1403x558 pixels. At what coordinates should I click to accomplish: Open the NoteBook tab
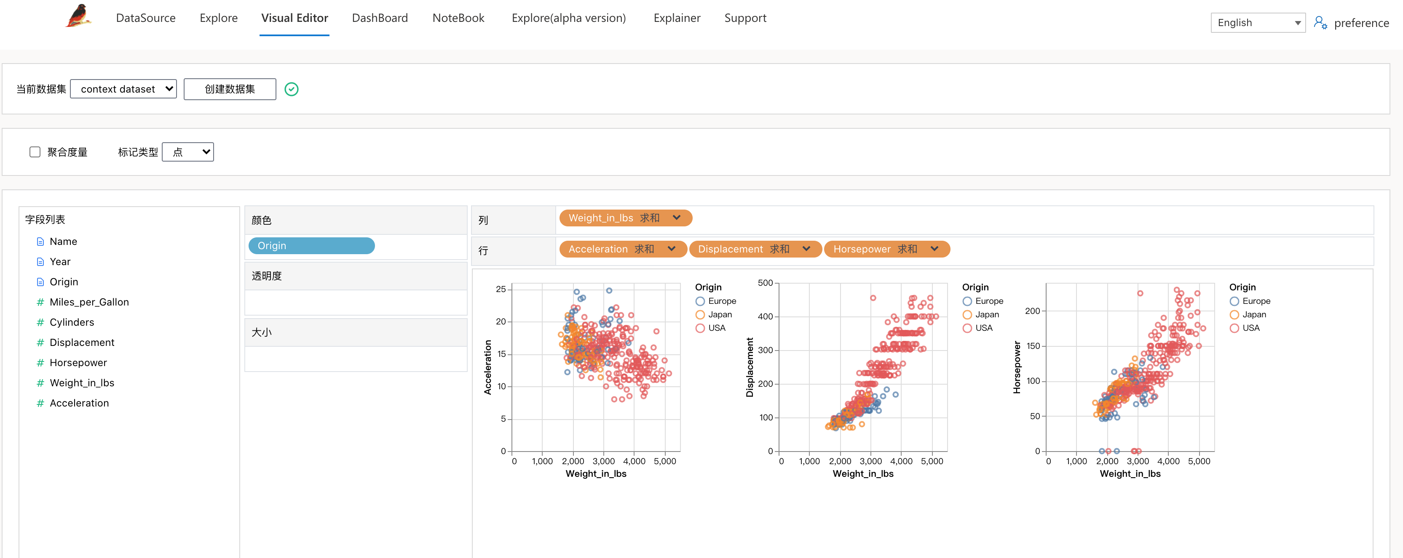click(x=458, y=18)
